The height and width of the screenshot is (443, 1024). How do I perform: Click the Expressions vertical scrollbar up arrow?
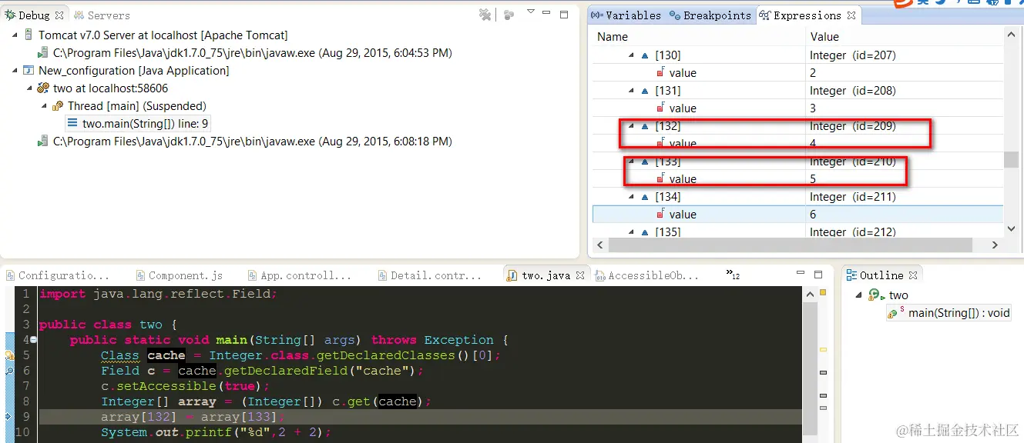[x=1011, y=35]
